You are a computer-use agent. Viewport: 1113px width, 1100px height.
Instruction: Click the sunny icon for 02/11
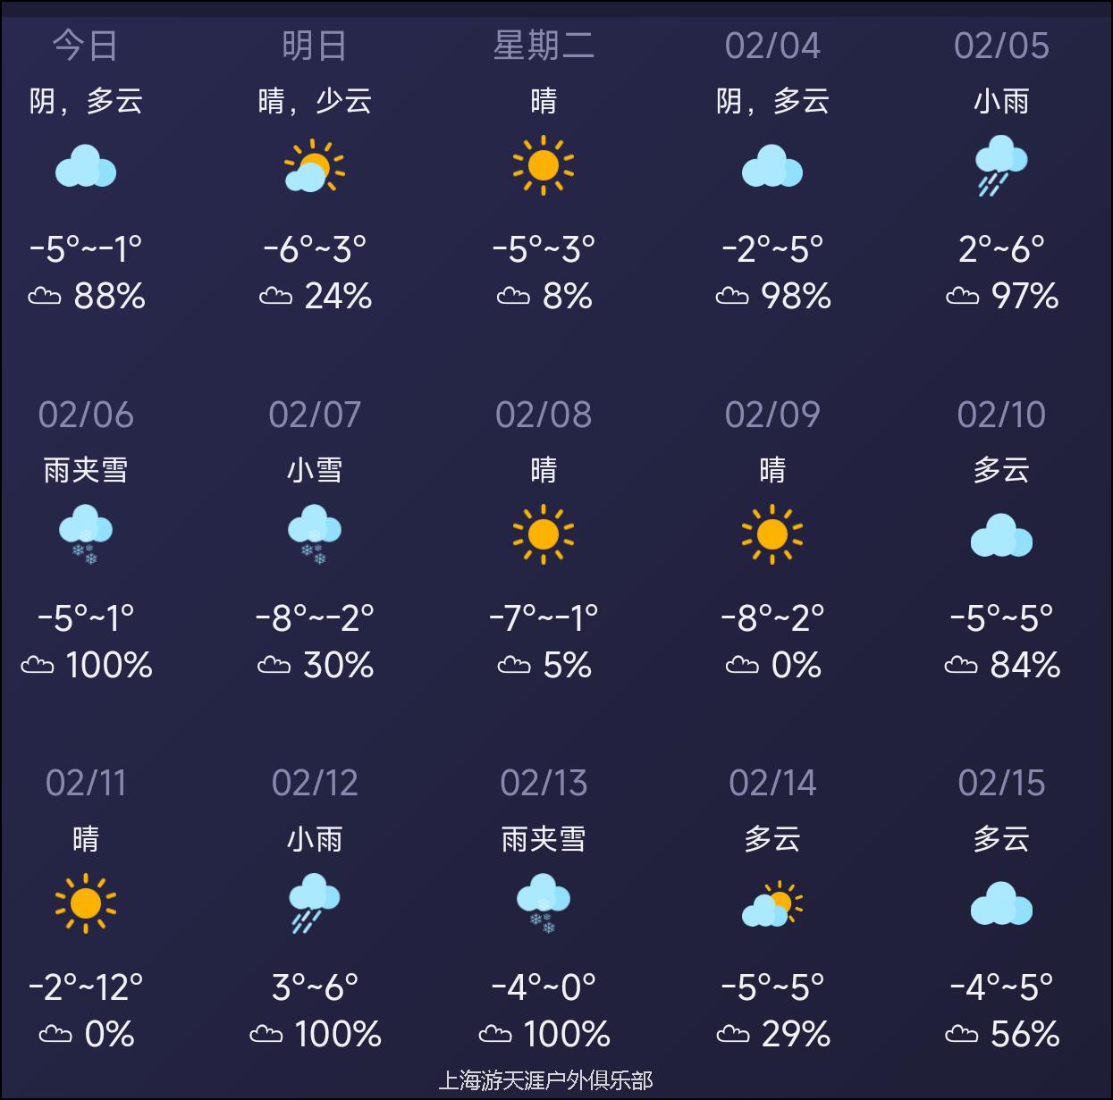(86, 903)
